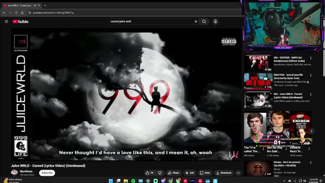Reload the YouTube page
The width and height of the screenshot is (325, 183).
pos(16,12)
